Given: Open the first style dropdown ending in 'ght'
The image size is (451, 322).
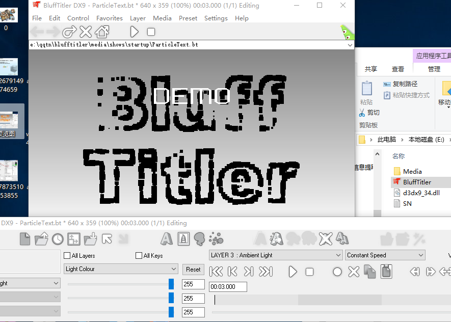Looking at the screenshot, I should tap(30, 283).
